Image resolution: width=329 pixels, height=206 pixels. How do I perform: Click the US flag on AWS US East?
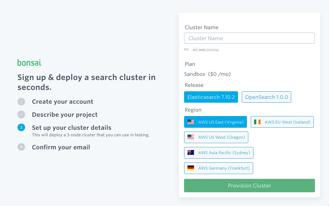click(191, 122)
